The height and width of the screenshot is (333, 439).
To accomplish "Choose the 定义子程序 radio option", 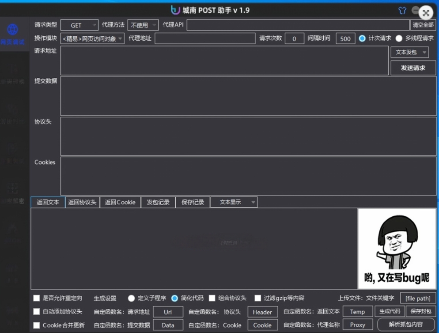I will 132,298.
